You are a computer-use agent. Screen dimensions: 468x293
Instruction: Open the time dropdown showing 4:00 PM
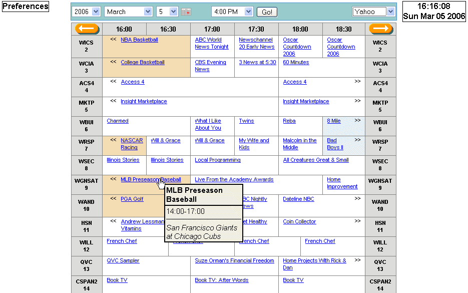232,12
